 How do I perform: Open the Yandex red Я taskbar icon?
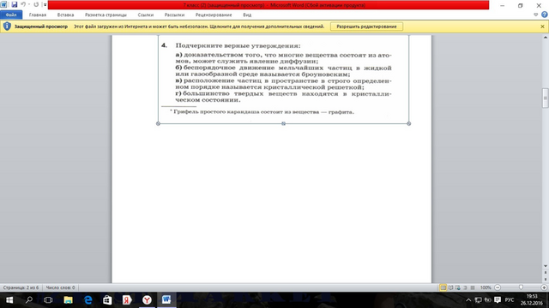click(127, 300)
